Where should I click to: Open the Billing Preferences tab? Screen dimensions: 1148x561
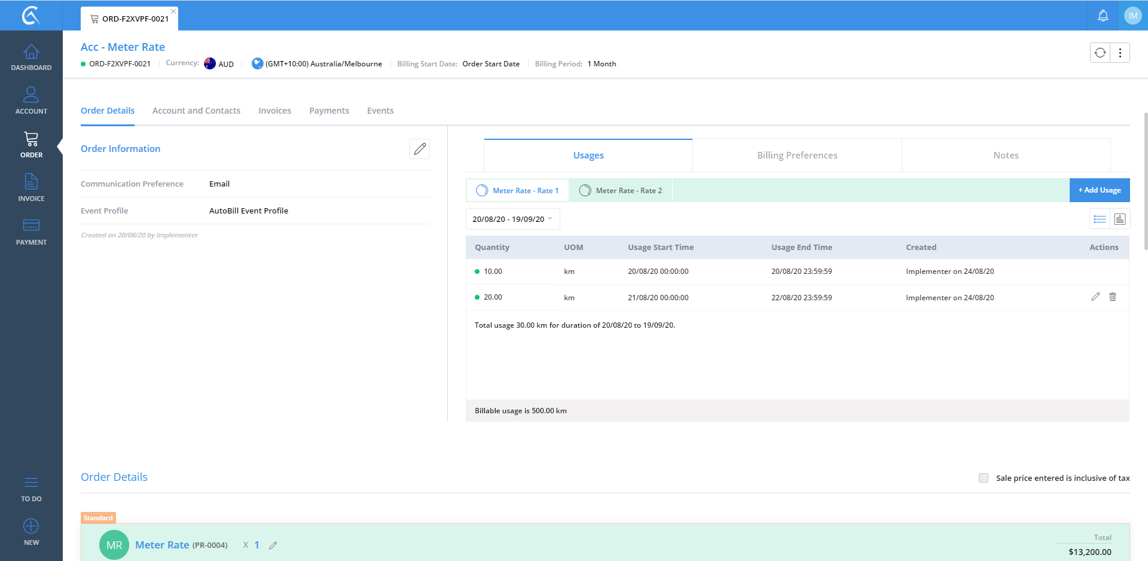[797, 156]
